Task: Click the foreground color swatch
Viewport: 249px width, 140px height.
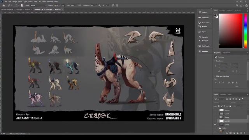Action: click(215, 16)
